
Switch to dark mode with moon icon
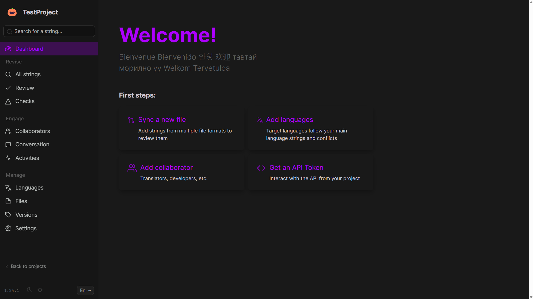pos(29,290)
